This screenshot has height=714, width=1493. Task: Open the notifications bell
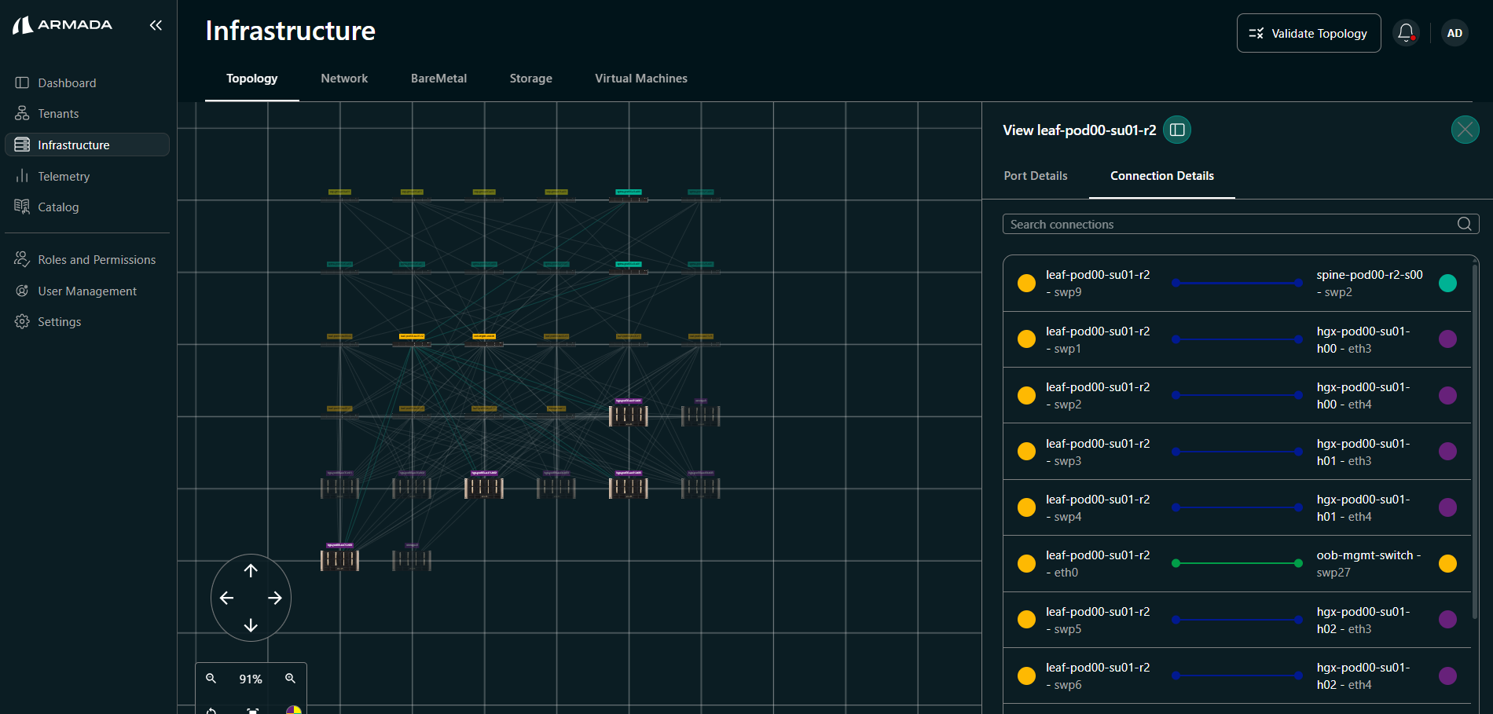click(1406, 33)
